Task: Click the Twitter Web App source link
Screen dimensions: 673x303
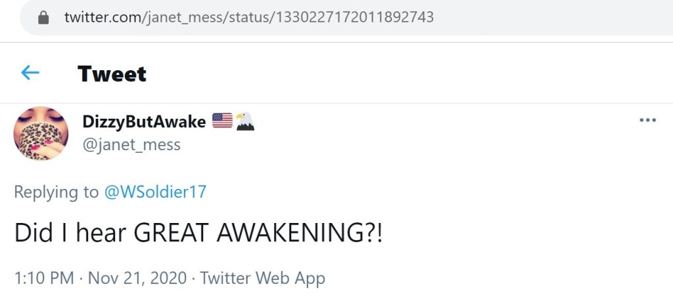Action: (262, 278)
